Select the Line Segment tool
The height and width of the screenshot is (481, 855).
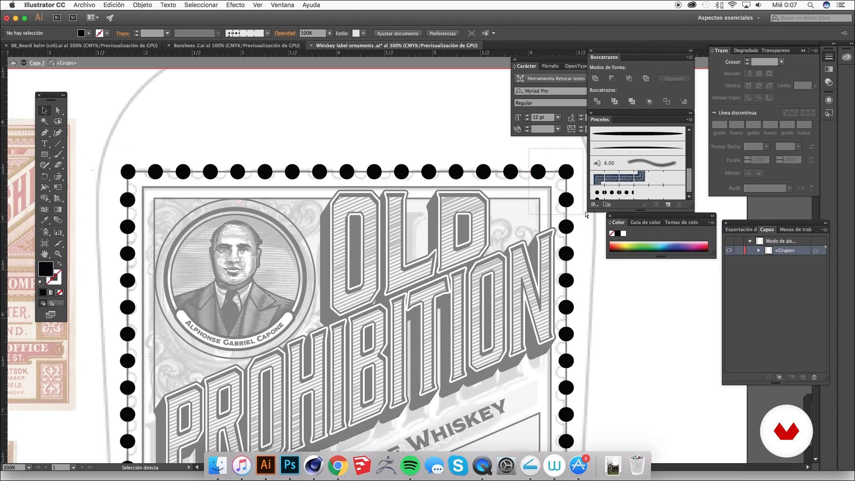point(58,143)
